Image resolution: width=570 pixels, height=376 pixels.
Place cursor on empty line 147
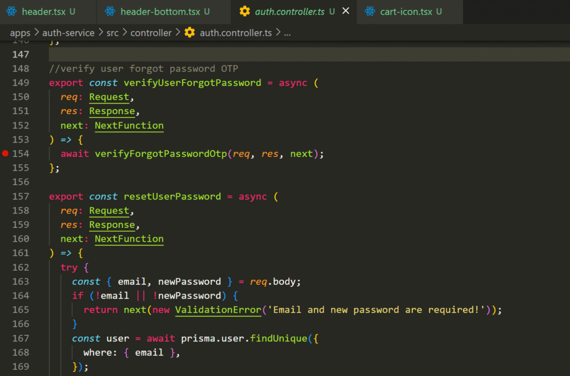(x=223, y=55)
